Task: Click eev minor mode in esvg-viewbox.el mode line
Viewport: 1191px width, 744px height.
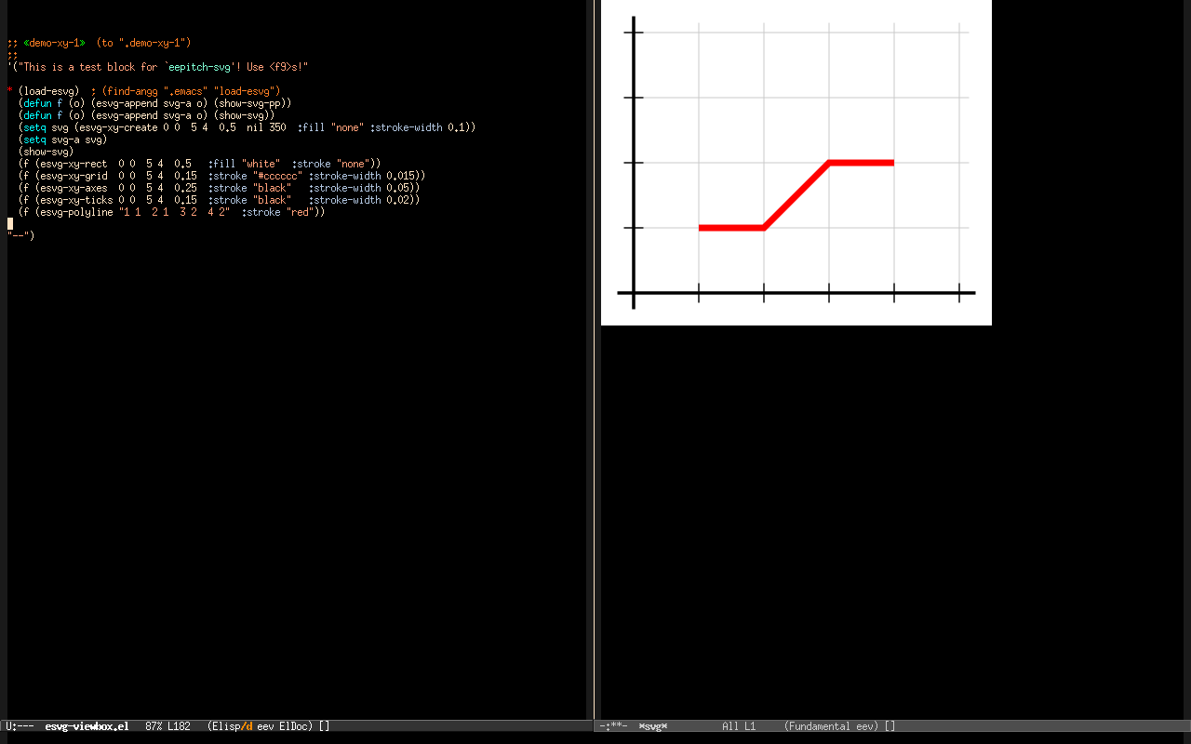Action: pos(265,726)
